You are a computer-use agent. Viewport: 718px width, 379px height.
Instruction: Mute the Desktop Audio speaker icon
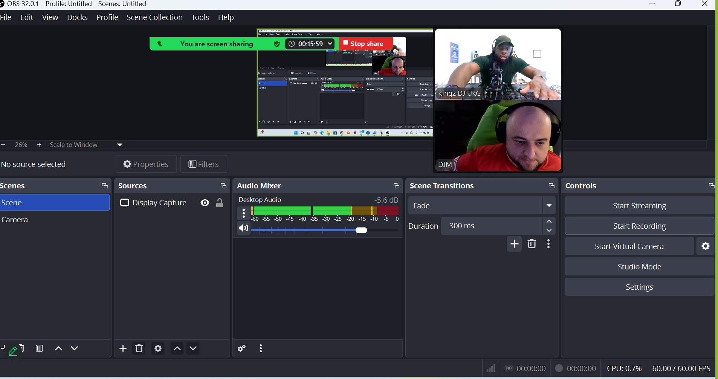[244, 228]
